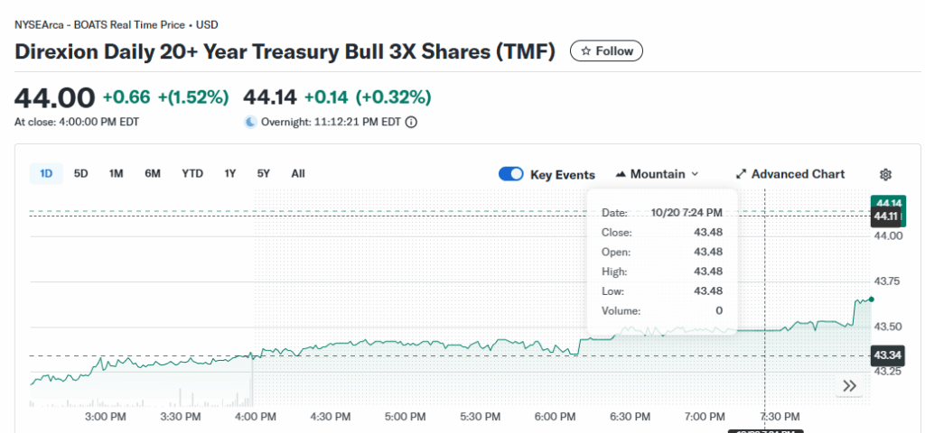925x433 pixels.
Task: Choose the 6M time range
Action: pyautogui.click(x=153, y=173)
